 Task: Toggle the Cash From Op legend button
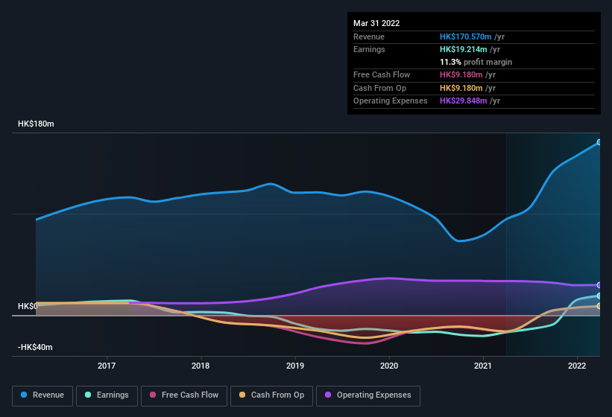(271, 395)
